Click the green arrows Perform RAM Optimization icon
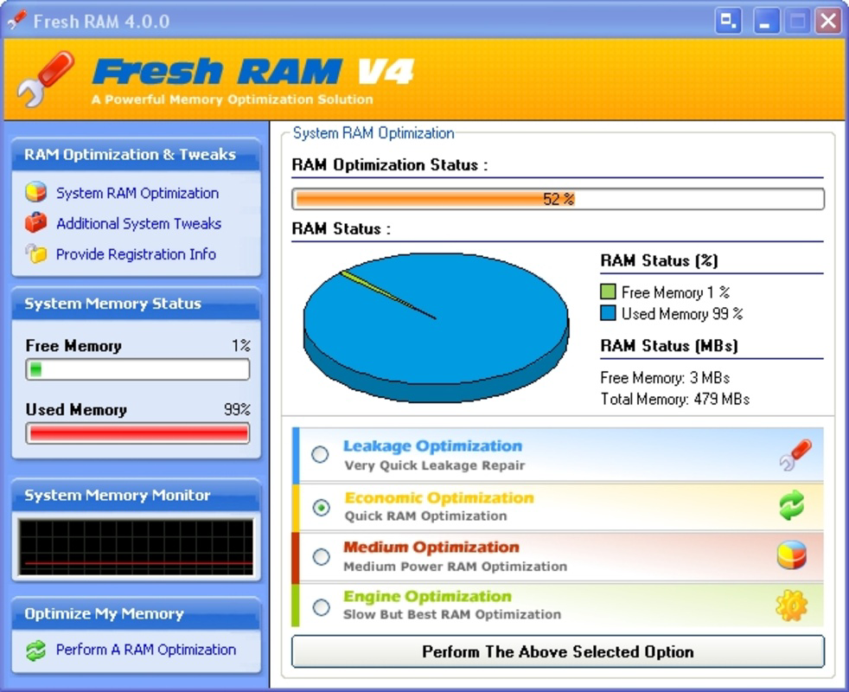 click(35, 650)
